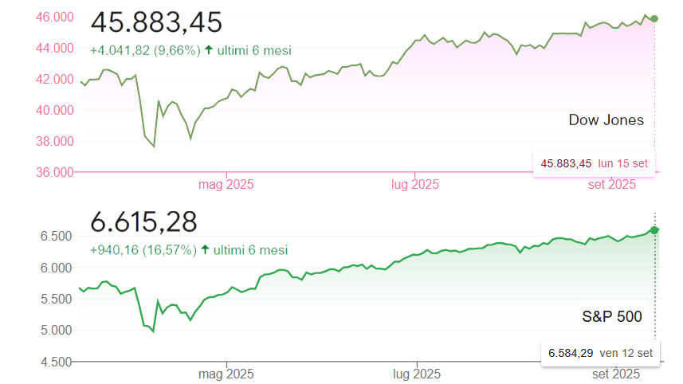The image size is (683, 384).
Task: Click the +940,16 (16,57%) change value
Action: tap(143, 250)
